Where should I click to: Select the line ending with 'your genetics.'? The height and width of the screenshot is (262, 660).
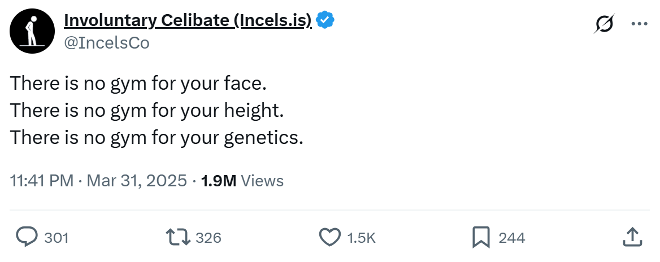157,138
